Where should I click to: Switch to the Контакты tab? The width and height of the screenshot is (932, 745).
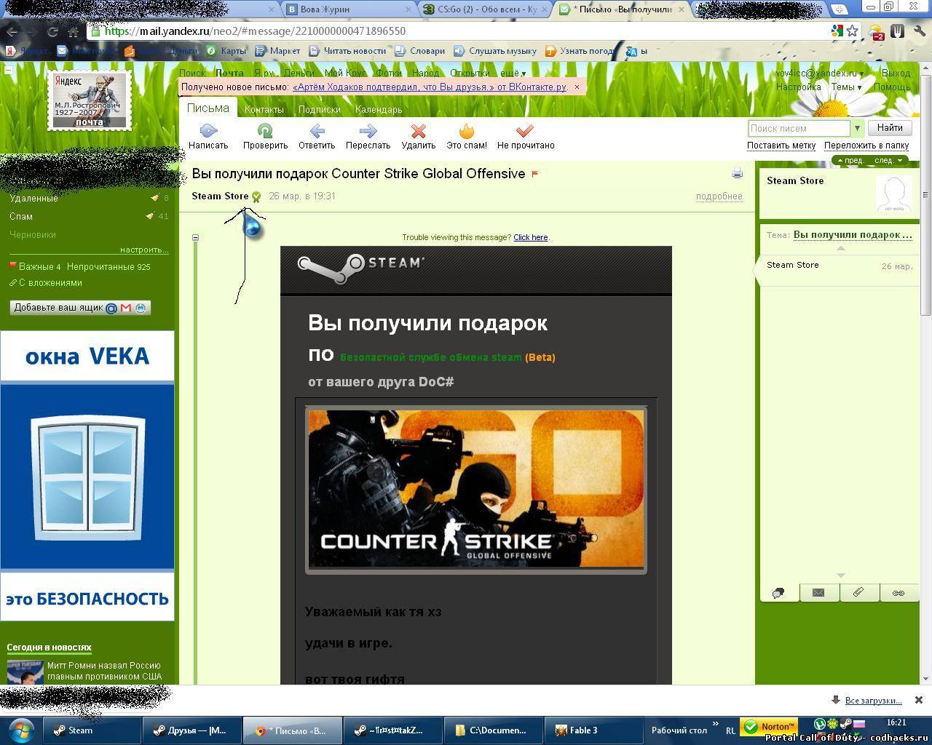coord(264,109)
